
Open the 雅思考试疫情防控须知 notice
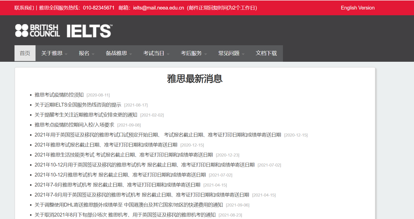tap(59, 95)
